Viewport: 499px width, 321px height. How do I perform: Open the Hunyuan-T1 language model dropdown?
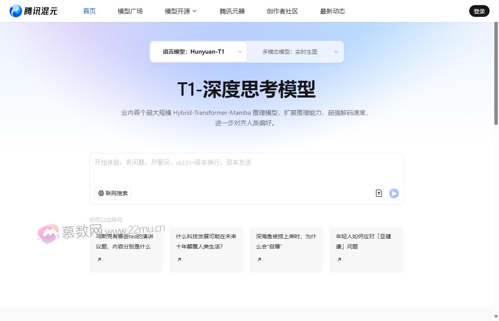(x=198, y=51)
